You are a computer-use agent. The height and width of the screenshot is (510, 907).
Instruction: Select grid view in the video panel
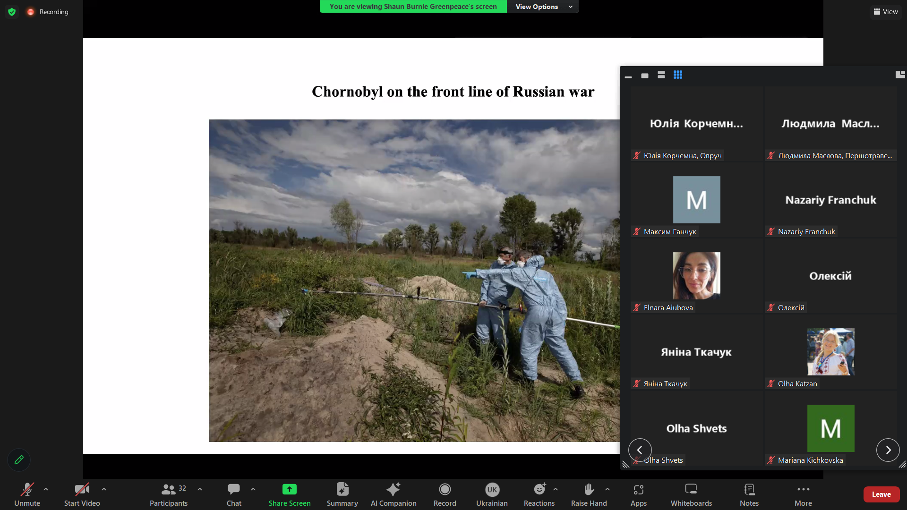click(678, 75)
